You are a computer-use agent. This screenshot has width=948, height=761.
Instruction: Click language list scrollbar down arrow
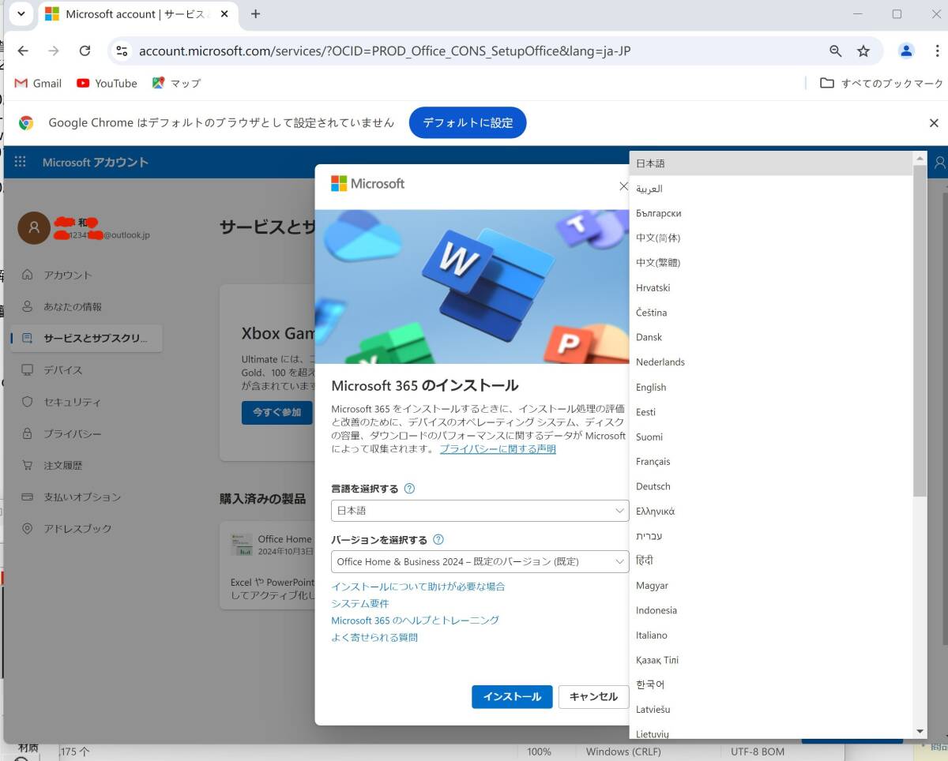point(920,732)
